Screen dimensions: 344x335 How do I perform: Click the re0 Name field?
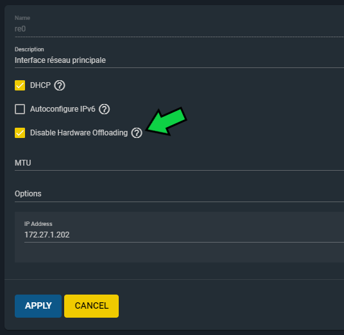click(x=179, y=29)
